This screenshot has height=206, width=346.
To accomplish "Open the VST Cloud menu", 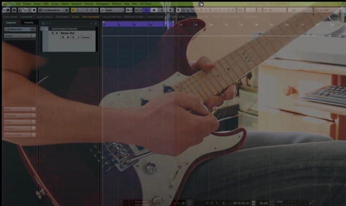I will (x=145, y=4).
